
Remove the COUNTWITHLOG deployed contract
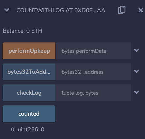pos(141,10)
